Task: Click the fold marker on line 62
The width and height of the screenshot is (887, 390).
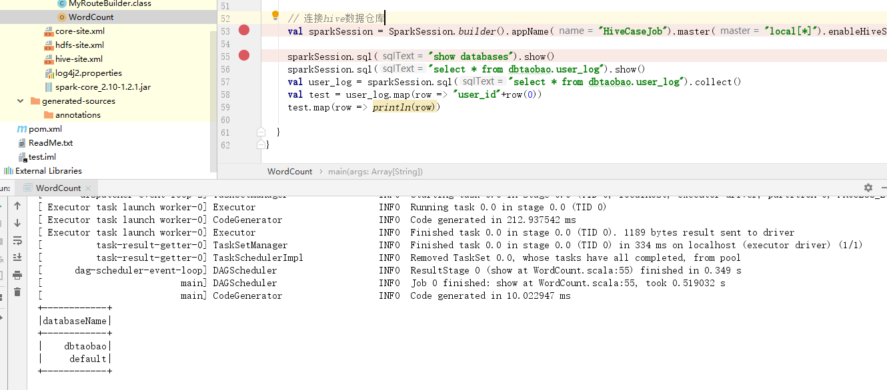Action: click(261, 144)
